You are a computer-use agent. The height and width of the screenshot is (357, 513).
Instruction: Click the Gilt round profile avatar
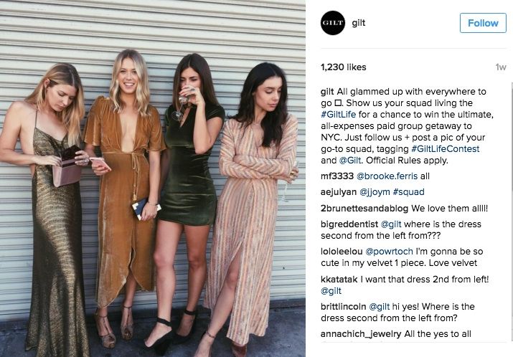[x=333, y=23]
